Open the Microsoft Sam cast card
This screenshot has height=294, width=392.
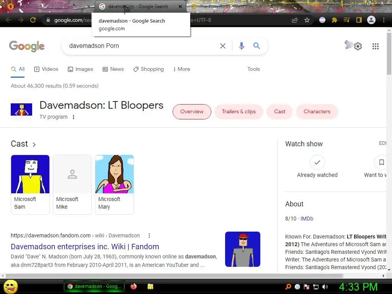(30, 185)
